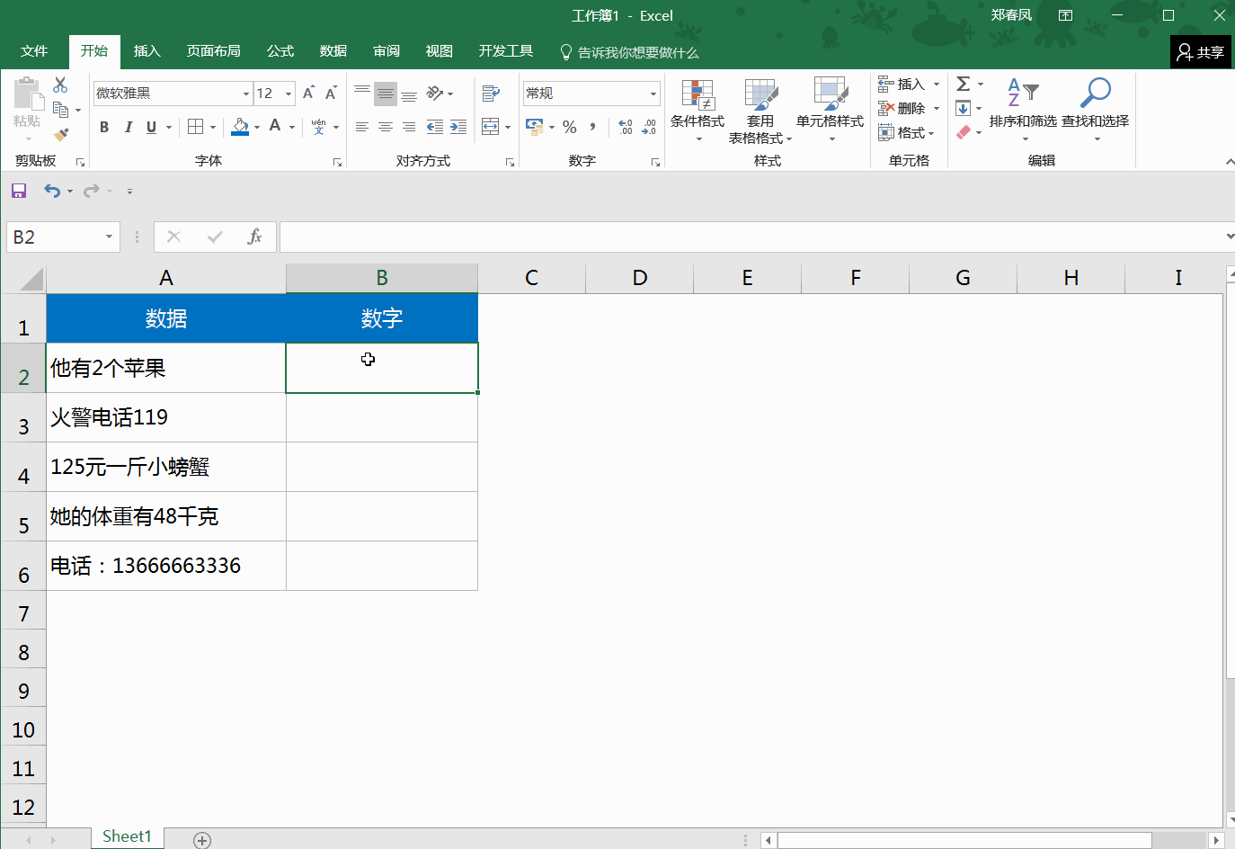Click increase indent icon
The image size is (1235, 849).
coord(458,127)
